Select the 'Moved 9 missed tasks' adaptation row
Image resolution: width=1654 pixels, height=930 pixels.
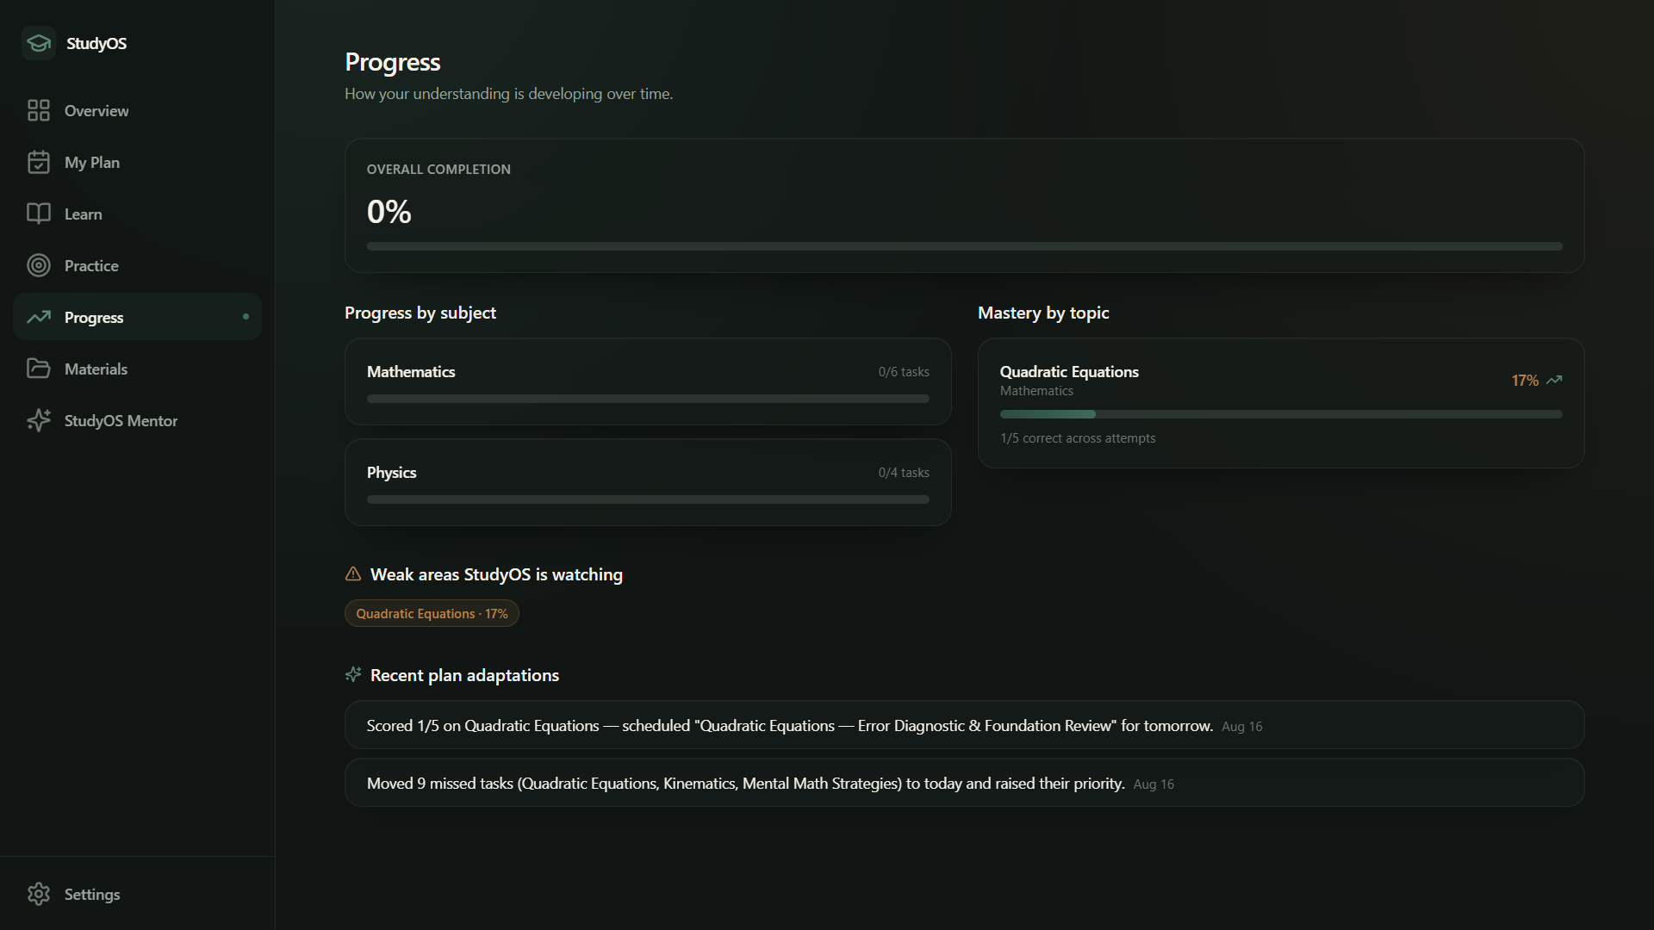[964, 783]
